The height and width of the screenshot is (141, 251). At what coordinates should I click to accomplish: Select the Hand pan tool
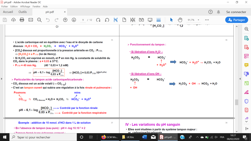click(x=180, y=20)
